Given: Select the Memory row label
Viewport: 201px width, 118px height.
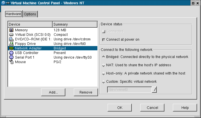Looking at the screenshot, I should (x=21, y=30).
